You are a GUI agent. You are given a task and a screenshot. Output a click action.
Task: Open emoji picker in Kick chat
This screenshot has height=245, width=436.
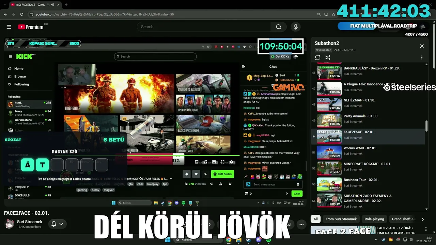pyautogui.click(x=298, y=184)
